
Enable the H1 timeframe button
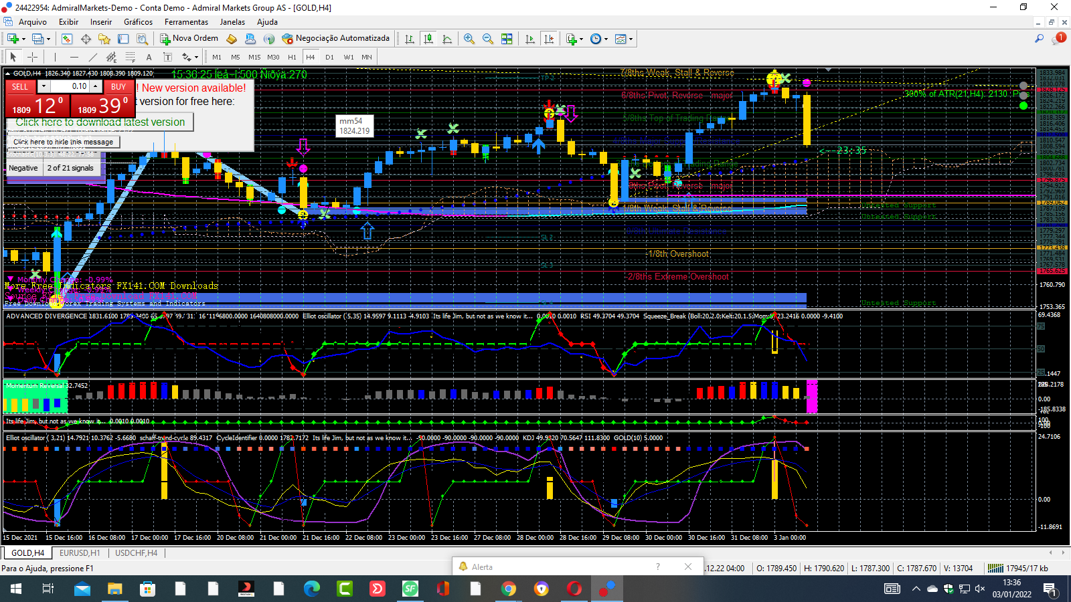(292, 57)
